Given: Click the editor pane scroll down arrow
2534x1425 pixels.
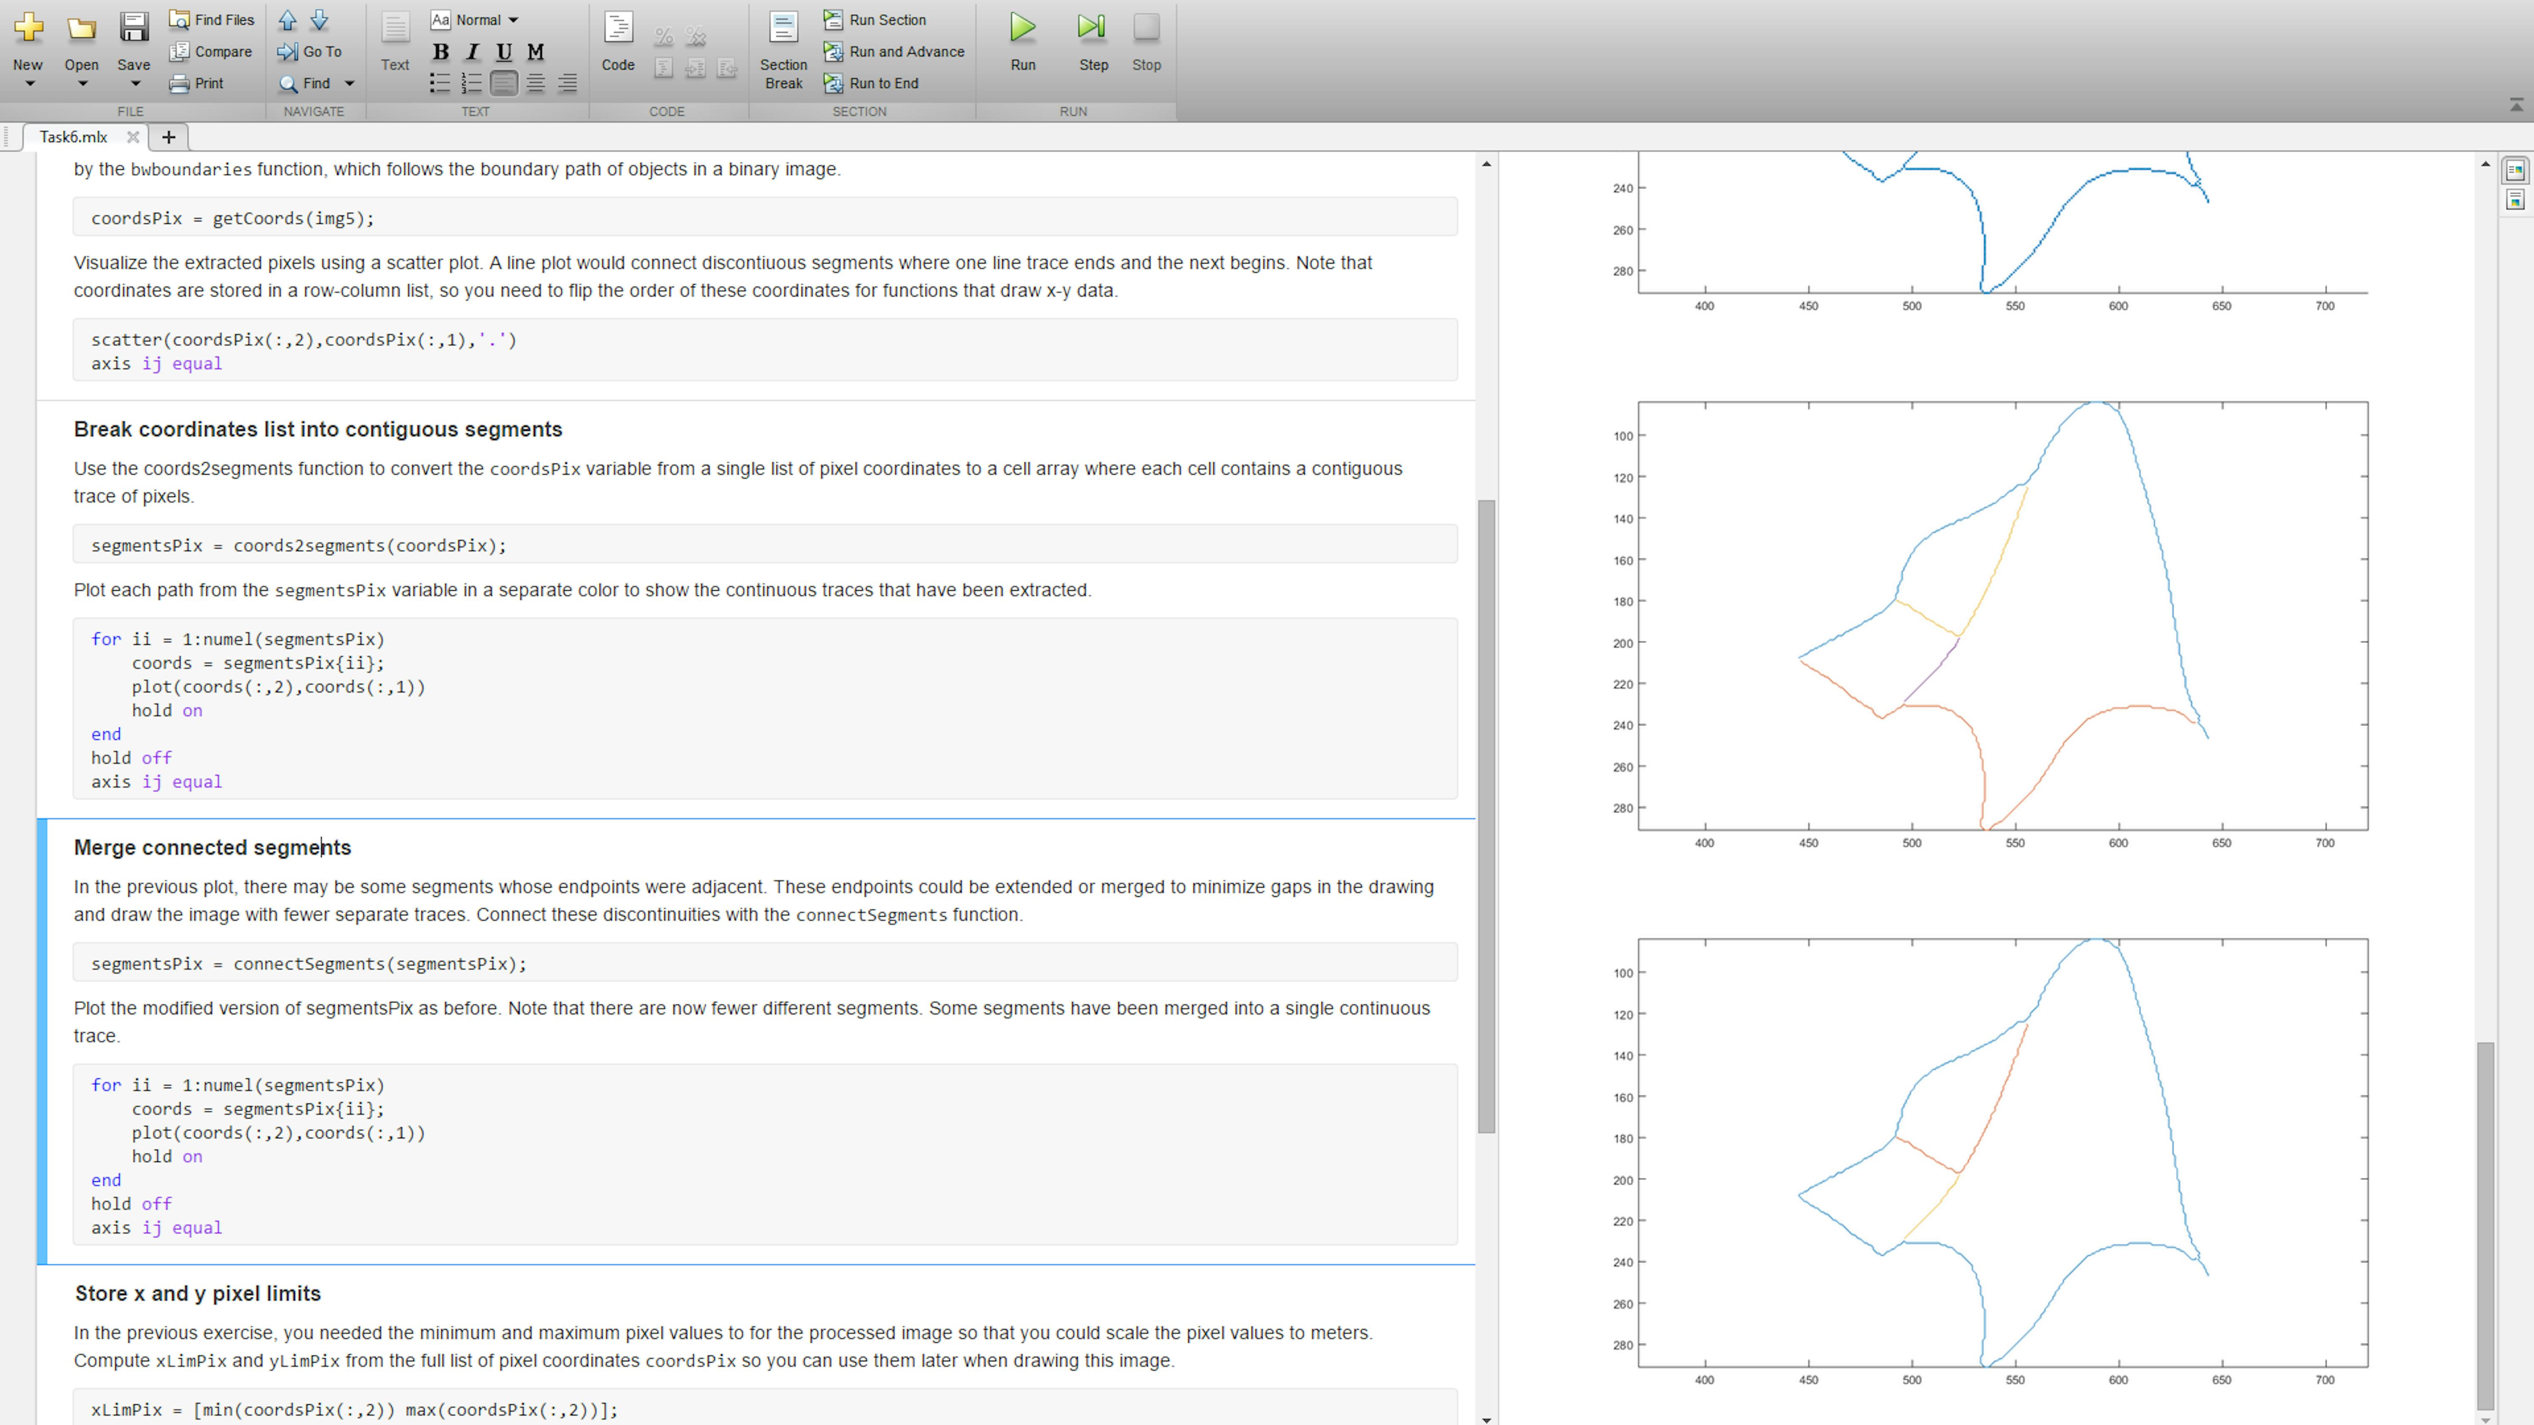Looking at the screenshot, I should 1486,1419.
